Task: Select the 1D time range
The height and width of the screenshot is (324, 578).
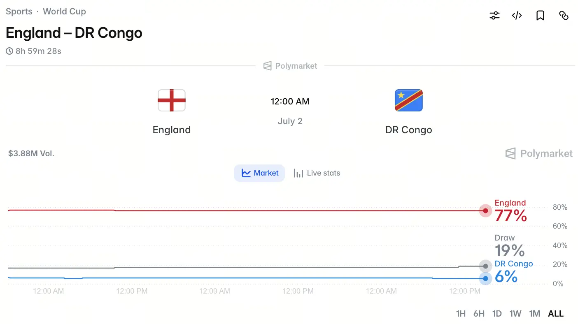Action: pyautogui.click(x=497, y=314)
